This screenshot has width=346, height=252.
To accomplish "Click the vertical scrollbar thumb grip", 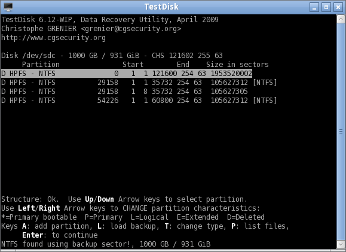I will click(x=341, y=132).
